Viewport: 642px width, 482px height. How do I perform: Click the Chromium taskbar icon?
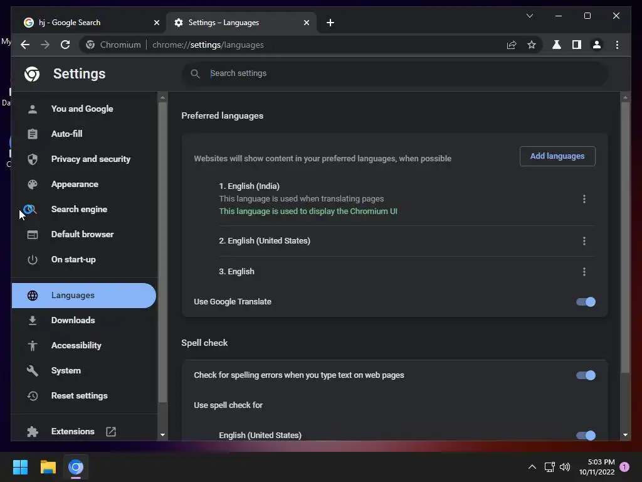[76, 467]
